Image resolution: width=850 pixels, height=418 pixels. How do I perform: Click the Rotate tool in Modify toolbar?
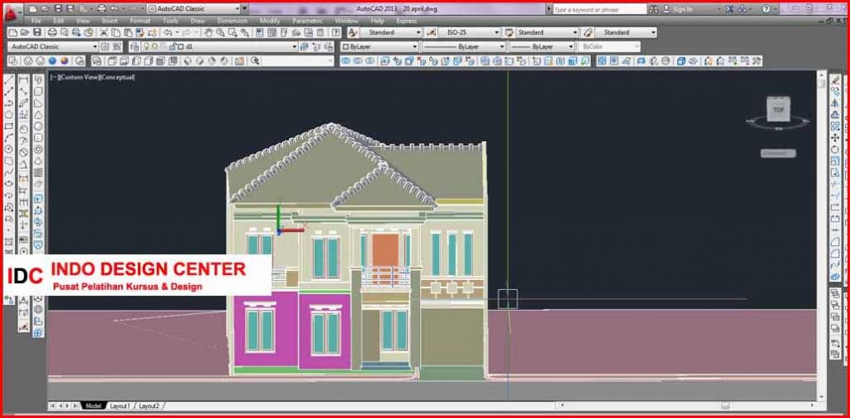click(x=835, y=150)
